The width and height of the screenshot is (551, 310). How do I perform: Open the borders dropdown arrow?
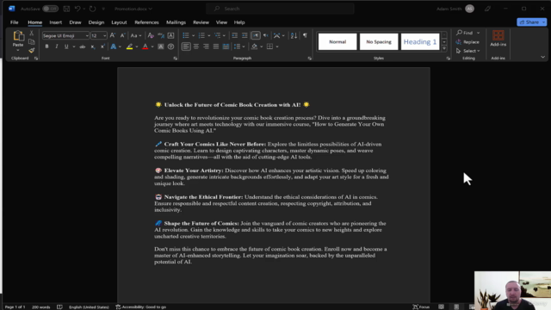point(277,46)
